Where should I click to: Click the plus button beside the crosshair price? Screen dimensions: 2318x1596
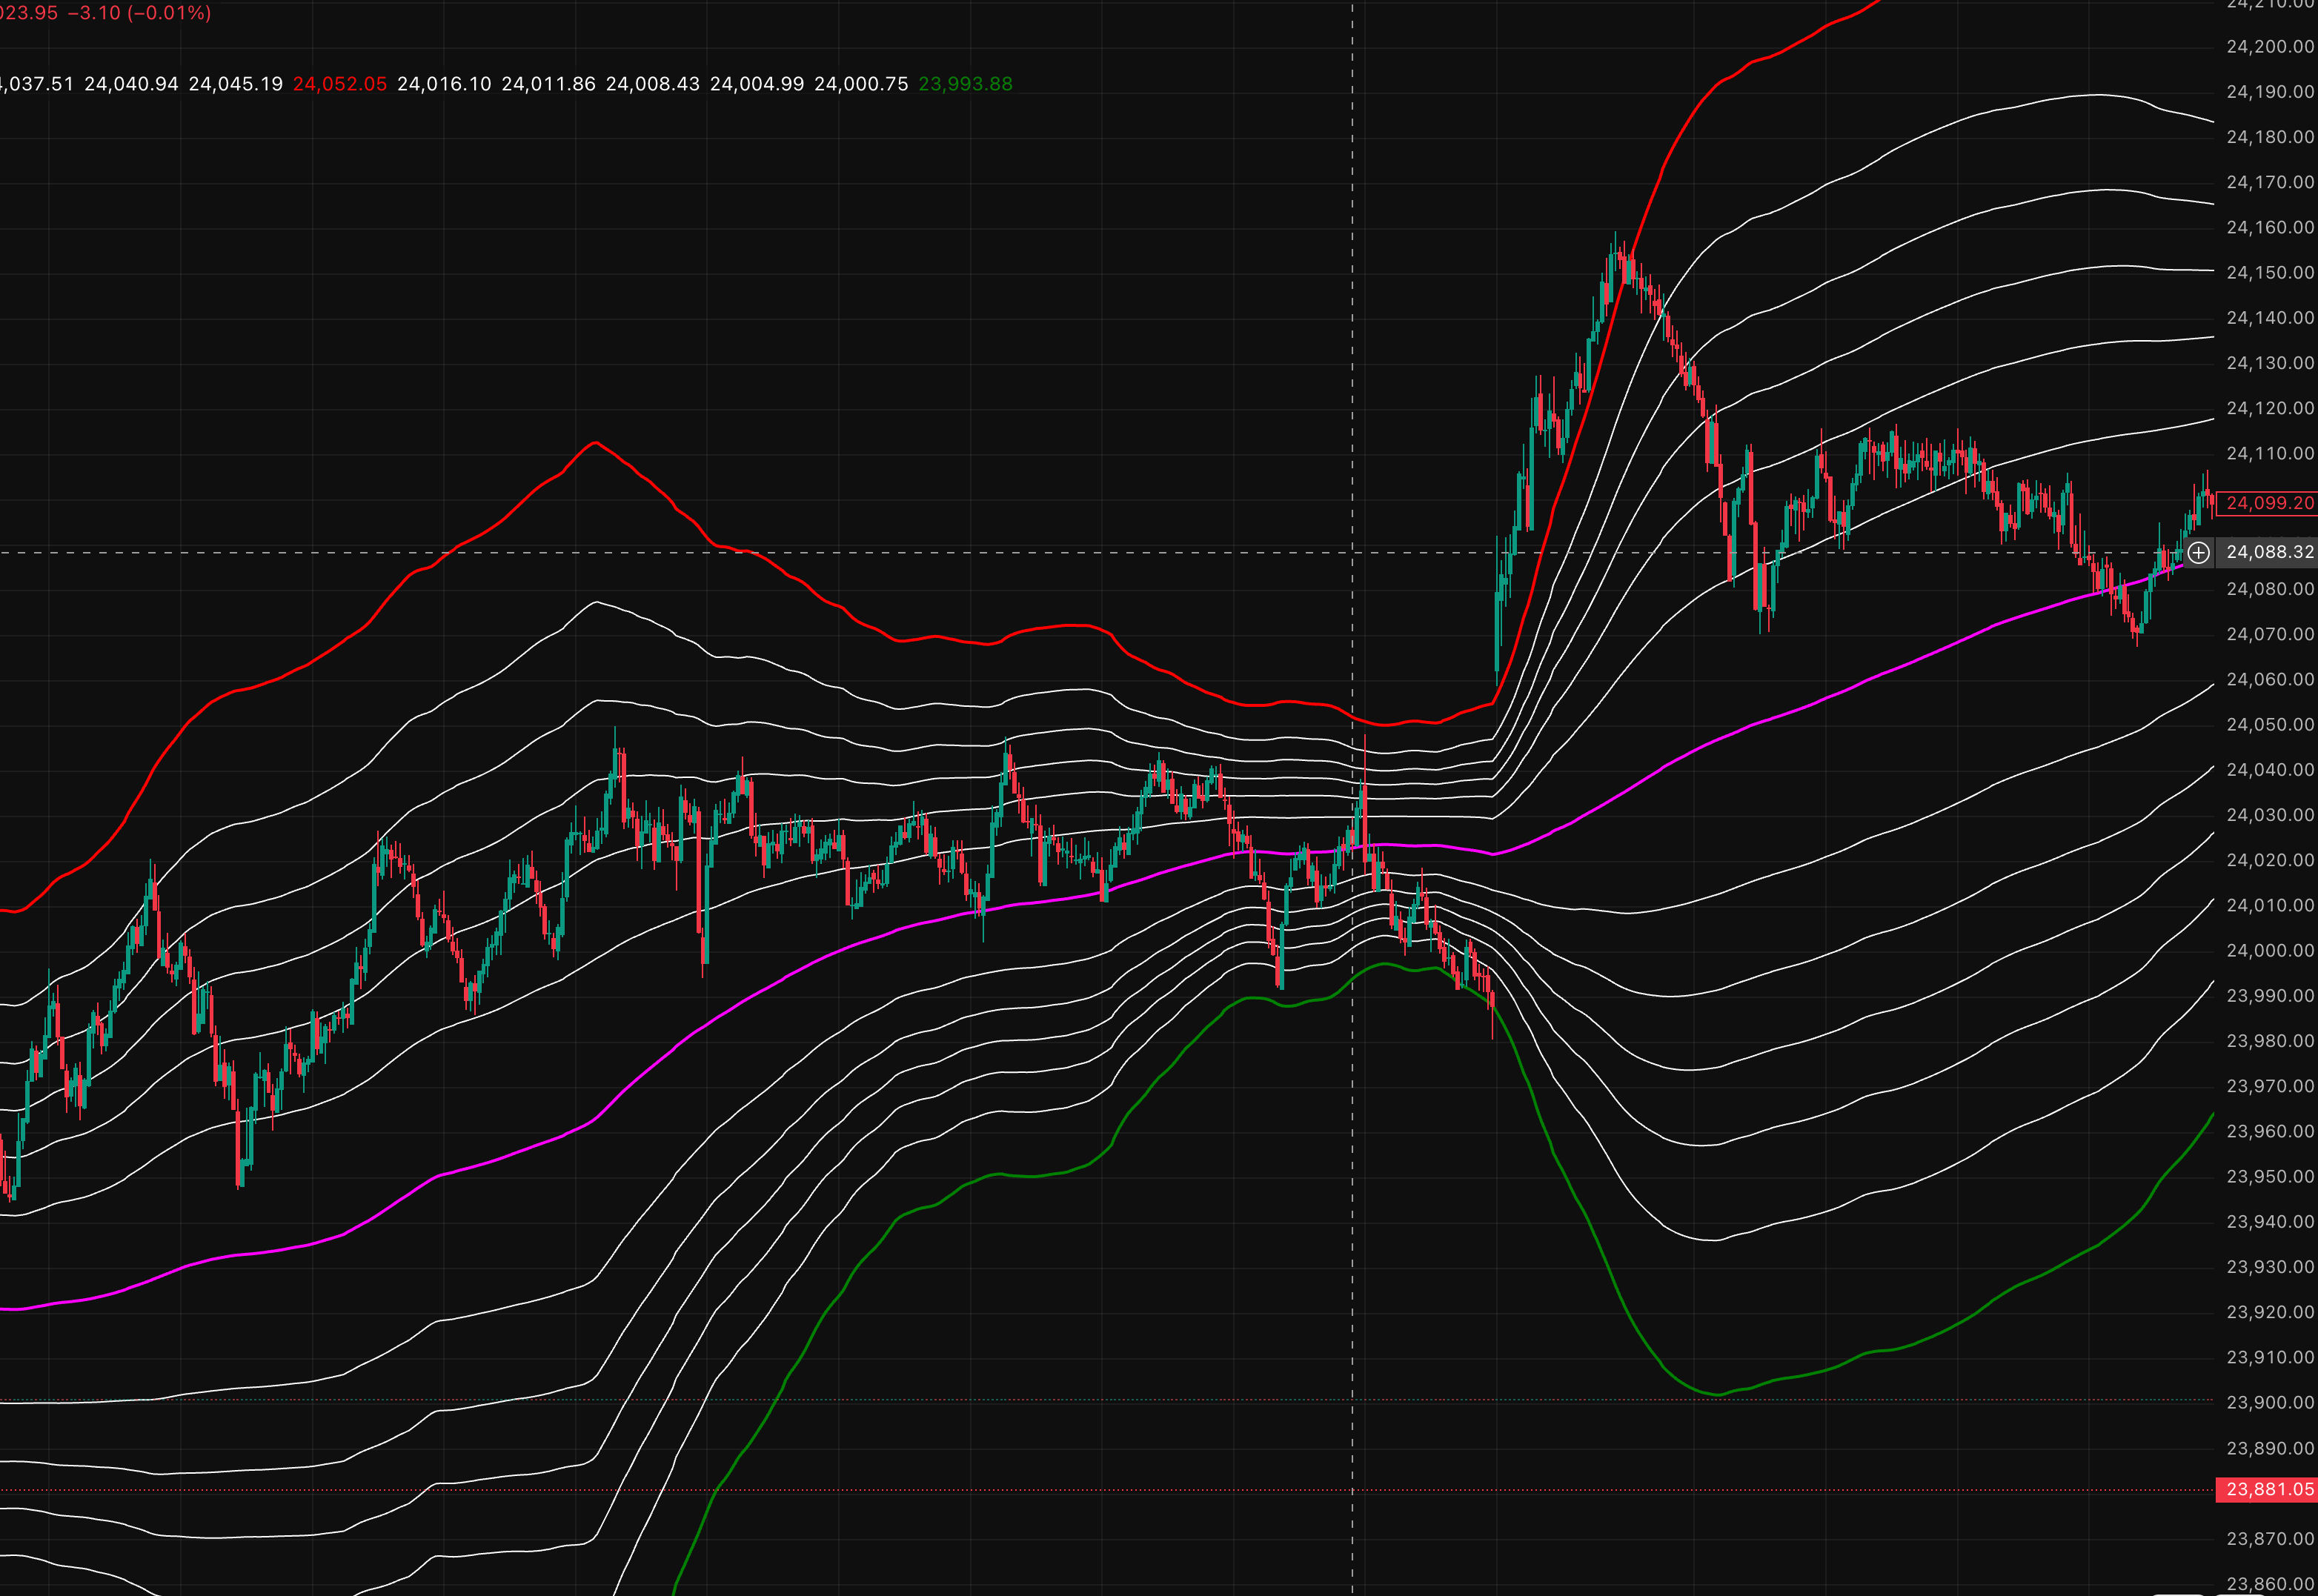2198,552
